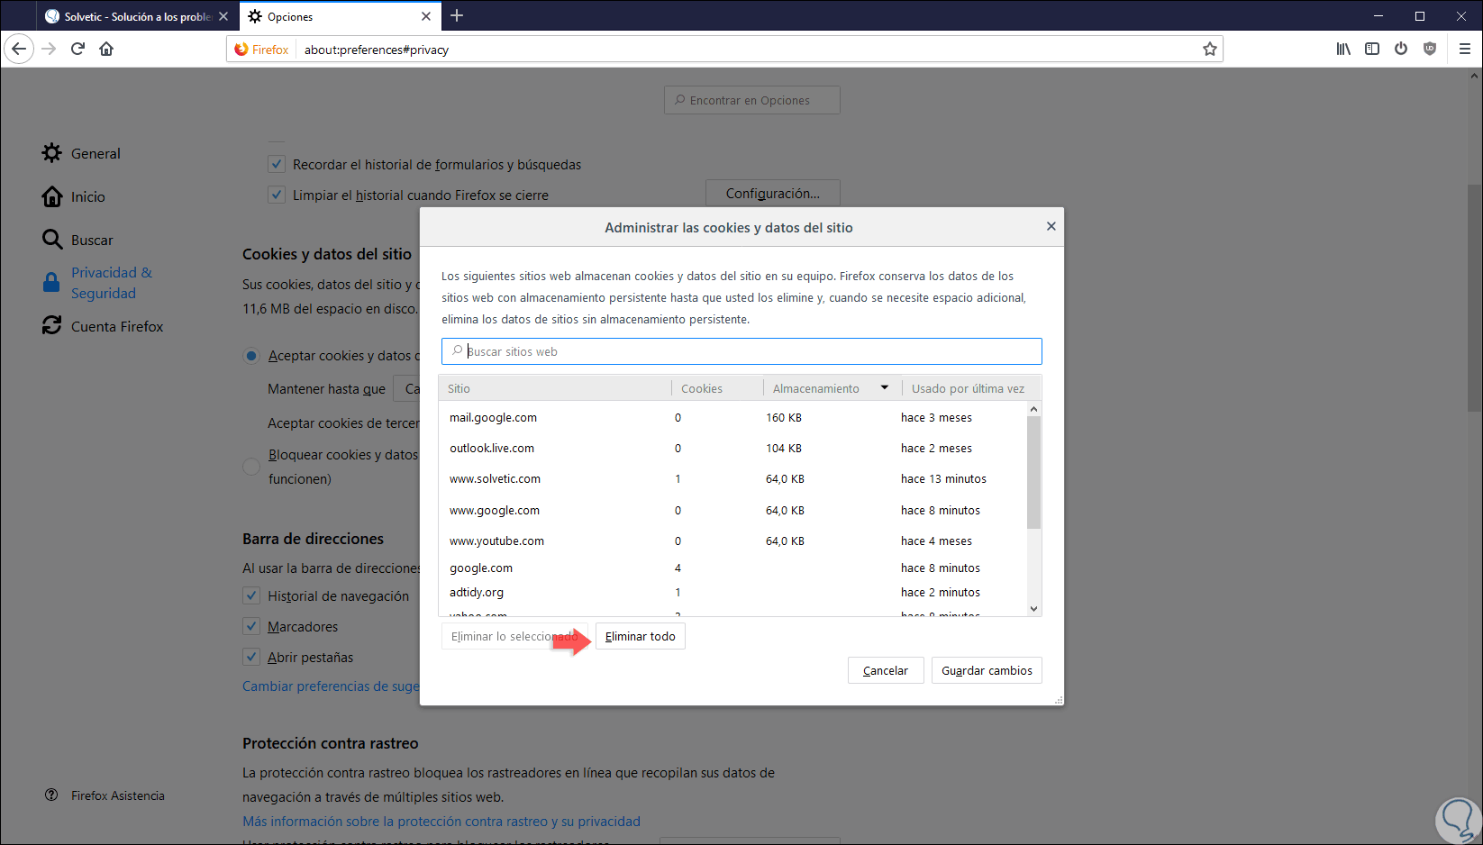Click the Cancelar button
The image size is (1483, 845).
886,670
